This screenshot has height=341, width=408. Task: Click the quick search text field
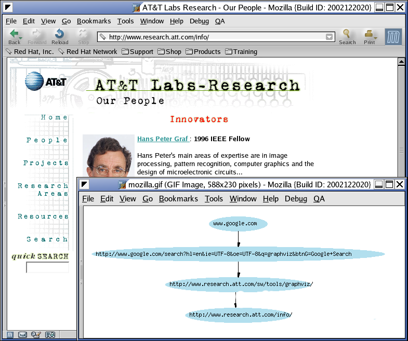coord(47,268)
